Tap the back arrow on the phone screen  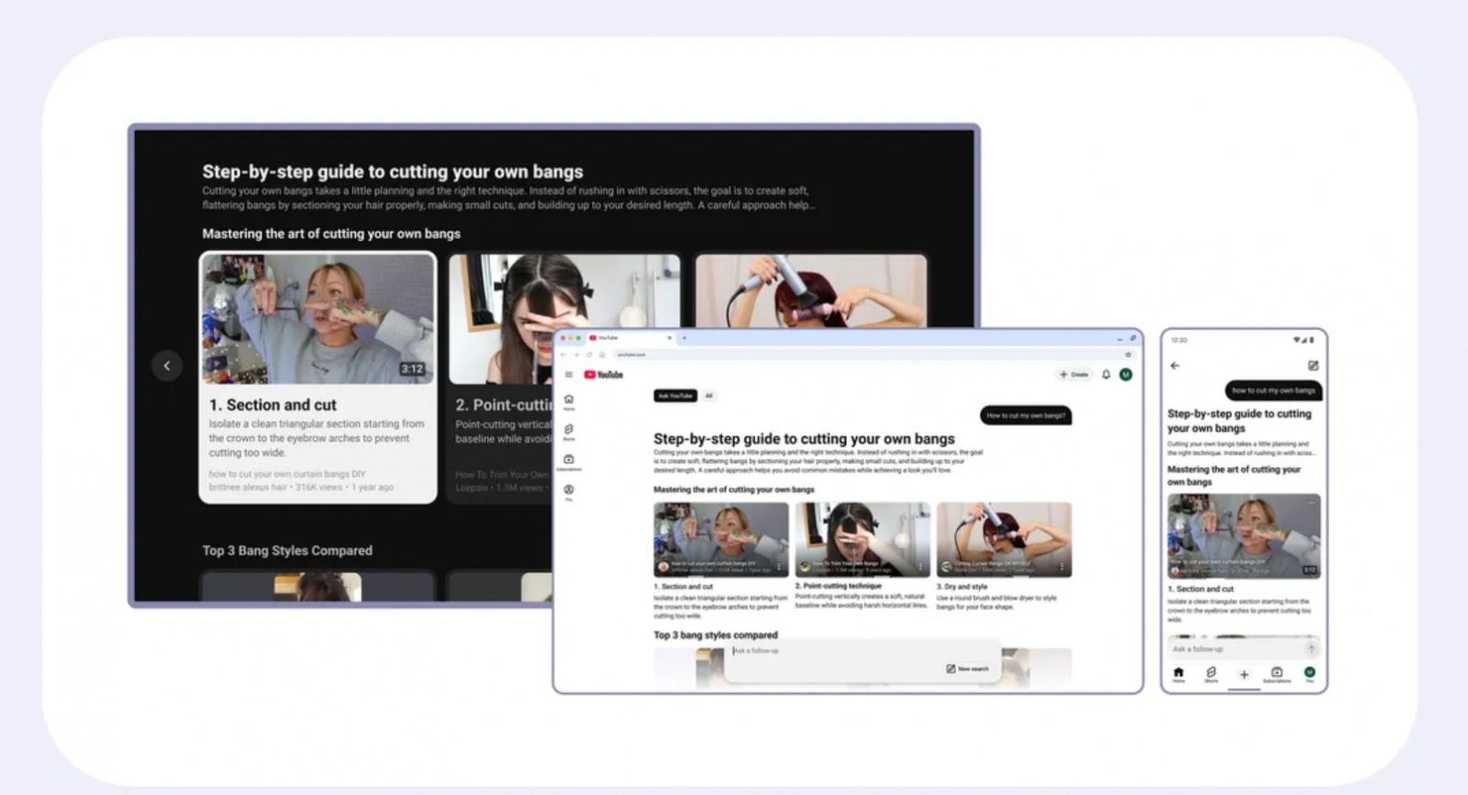click(x=1175, y=366)
